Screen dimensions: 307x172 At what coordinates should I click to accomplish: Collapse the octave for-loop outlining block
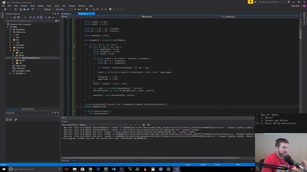(74, 58)
